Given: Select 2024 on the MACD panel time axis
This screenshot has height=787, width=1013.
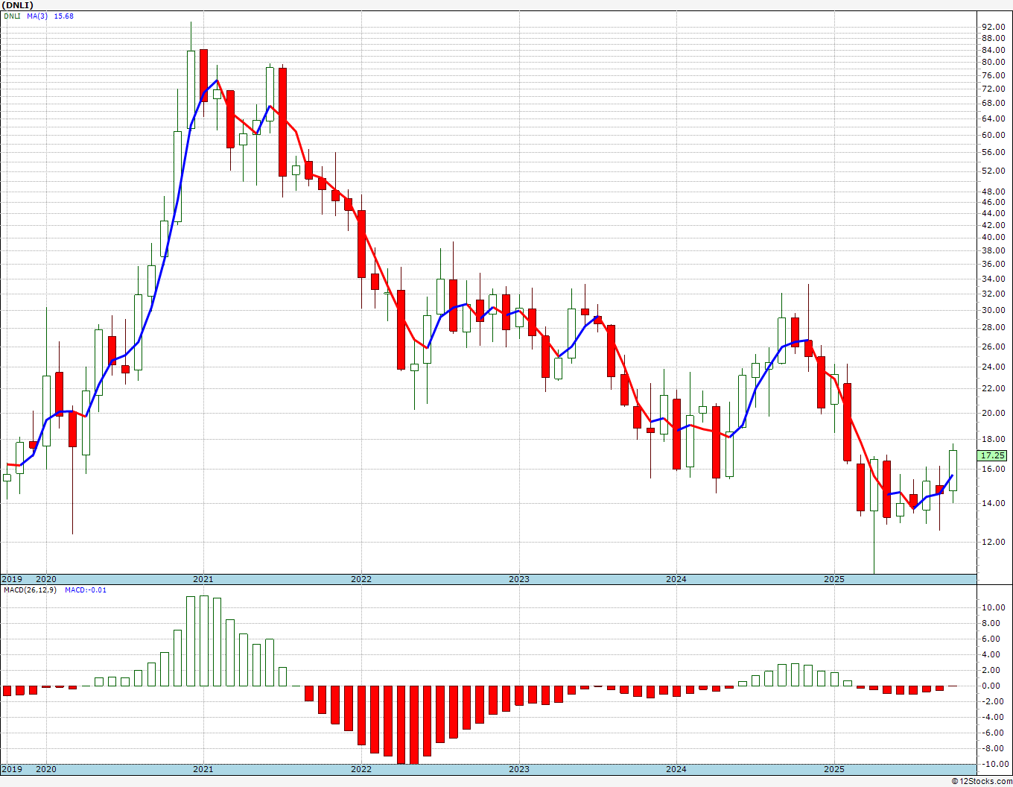Looking at the screenshot, I should pyautogui.click(x=676, y=769).
